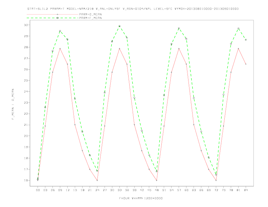Click y-axis tick label 20
The image size is (268, 207).
coord(26,136)
